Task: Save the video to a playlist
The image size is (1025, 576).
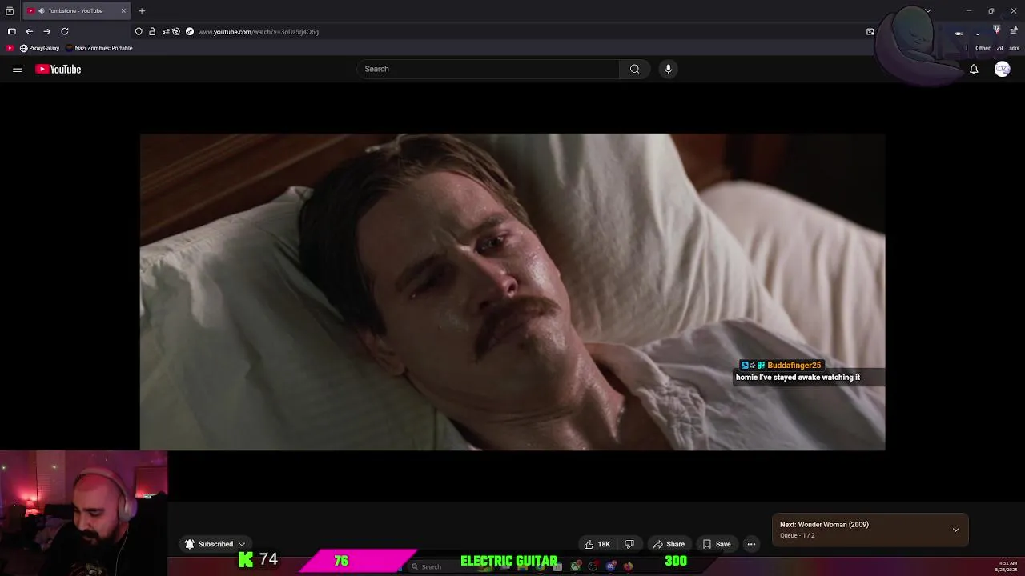Action: [x=717, y=544]
